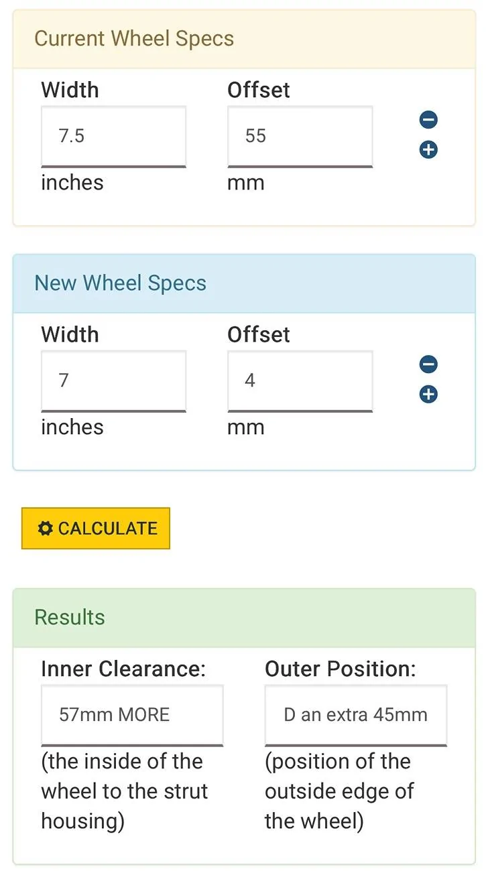This screenshot has width=486, height=871.
Task: Focus the new wheel Offset field showing 4
Action: coord(300,380)
